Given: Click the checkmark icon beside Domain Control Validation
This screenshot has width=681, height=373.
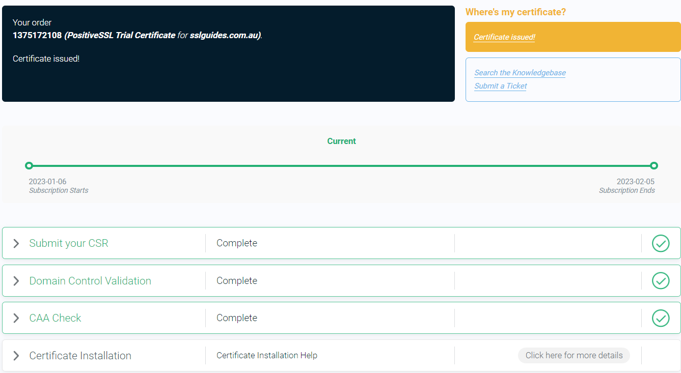Looking at the screenshot, I should pos(661,280).
